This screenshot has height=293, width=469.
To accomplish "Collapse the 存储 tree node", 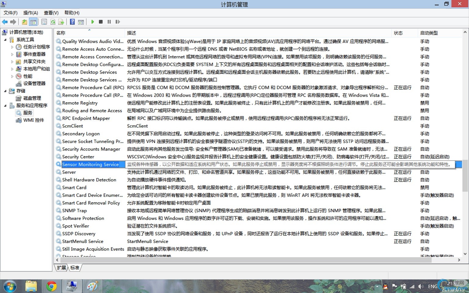I will [5, 91].
